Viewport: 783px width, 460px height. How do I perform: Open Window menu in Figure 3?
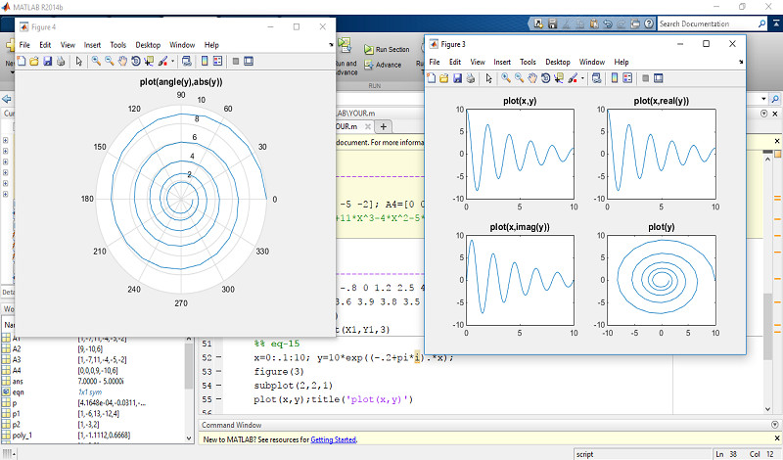pos(592,62)
